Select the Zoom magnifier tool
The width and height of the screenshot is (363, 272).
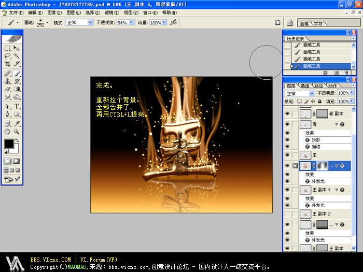tap(17, 132)
